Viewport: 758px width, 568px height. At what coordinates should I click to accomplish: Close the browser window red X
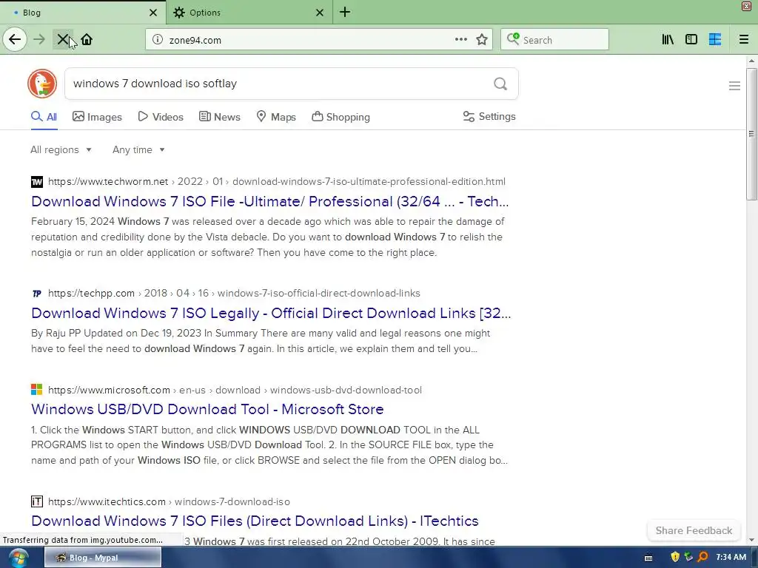[x=746, y=6]
